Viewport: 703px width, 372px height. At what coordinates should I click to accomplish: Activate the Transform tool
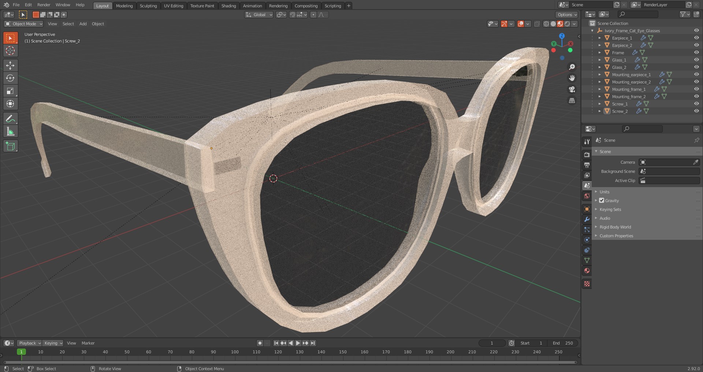pos(10,104)
